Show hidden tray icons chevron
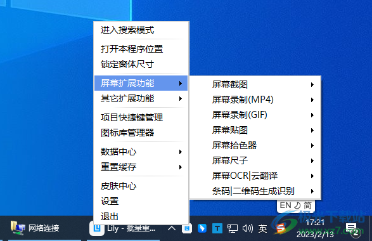The image size is (372, 241). click(172, 228)
